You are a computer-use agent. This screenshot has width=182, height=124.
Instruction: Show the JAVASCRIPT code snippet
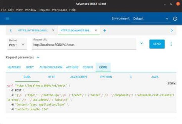point(79,77)
